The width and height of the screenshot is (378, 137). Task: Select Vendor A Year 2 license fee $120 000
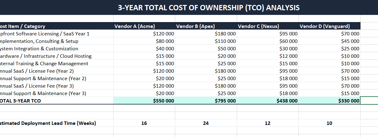(x=144, y=71)
